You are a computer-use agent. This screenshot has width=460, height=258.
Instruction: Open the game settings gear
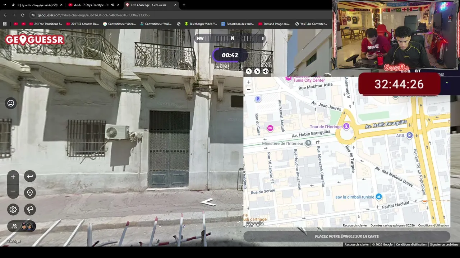tap(13, 210)
